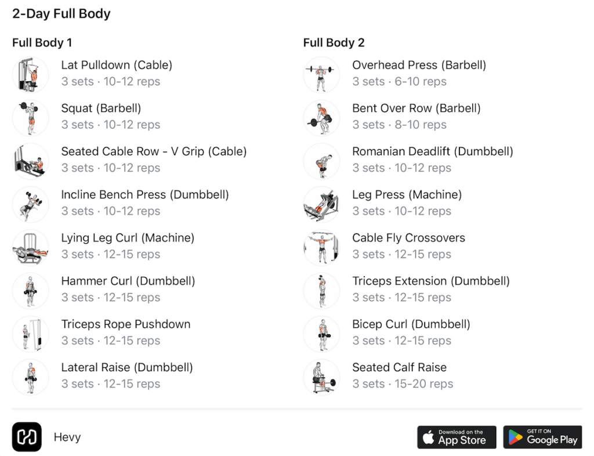Select the Leg Press machine icon

[x=321, y=204]
